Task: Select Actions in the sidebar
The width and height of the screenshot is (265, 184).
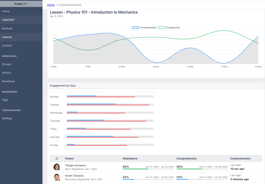Action: (x=6, y=73)
